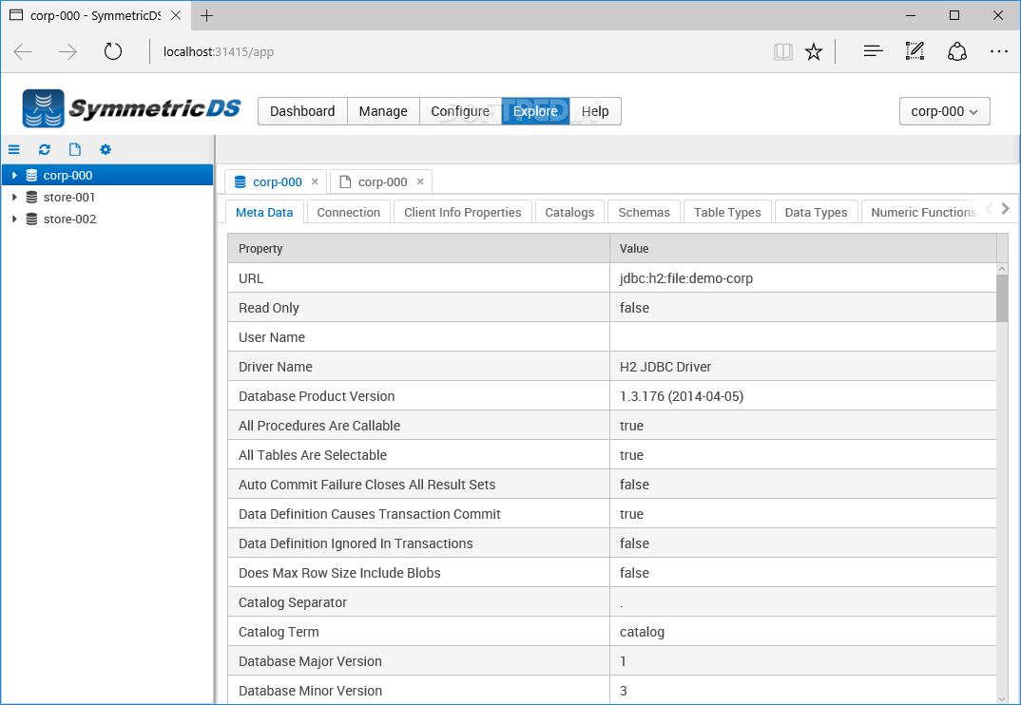Click the Read Only property cell
The width and height of the screenshot is (1021, 705).
pos(418,307)
